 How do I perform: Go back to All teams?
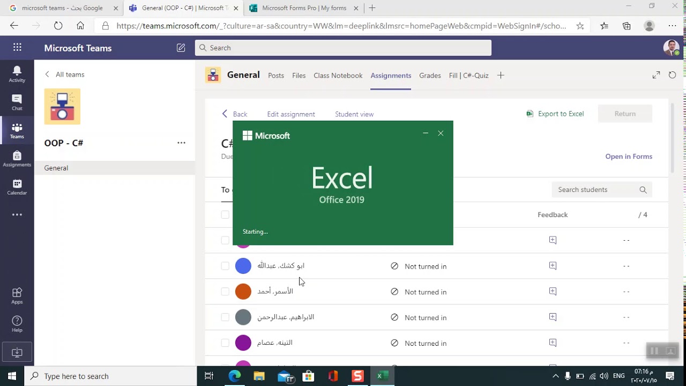65,75
